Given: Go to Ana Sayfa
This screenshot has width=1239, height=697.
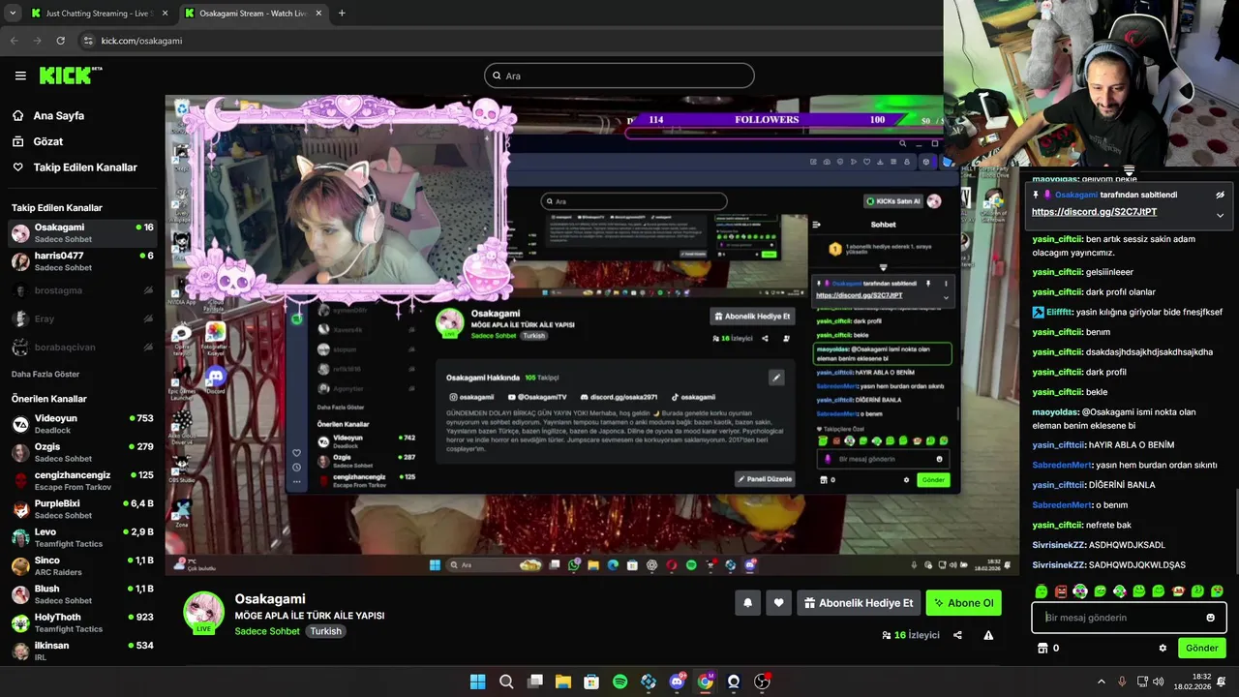Looking at the screenshot, I should (x=58, y=115).
